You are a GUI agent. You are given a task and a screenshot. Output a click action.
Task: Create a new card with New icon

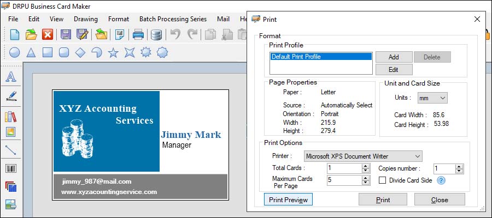tap(14, 34)
